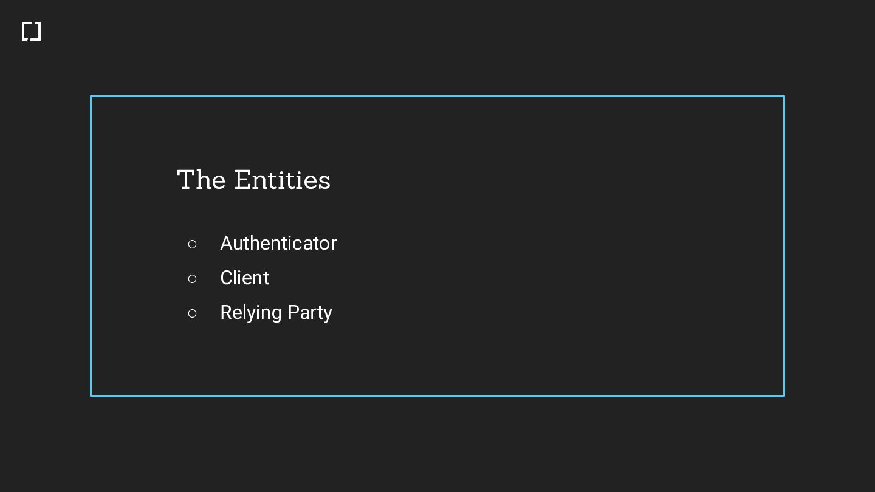Click the left edge of the blue frame
875x492 pixels.
(91, 245)
